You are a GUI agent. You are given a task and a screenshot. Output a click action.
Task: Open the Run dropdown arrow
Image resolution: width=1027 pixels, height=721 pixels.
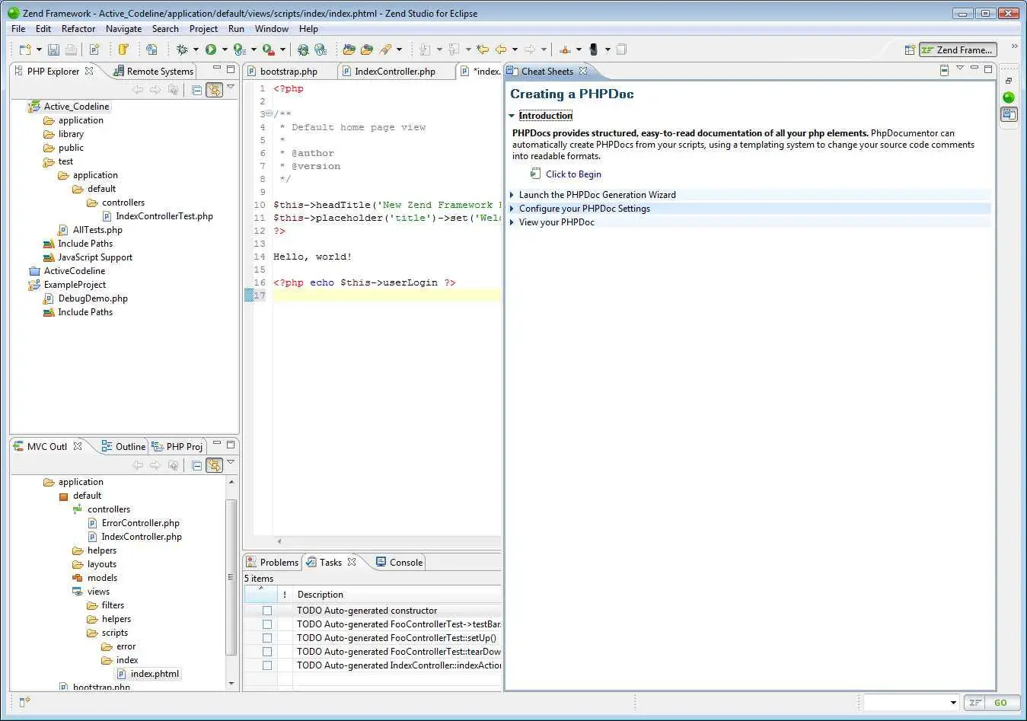click(225, 49)
